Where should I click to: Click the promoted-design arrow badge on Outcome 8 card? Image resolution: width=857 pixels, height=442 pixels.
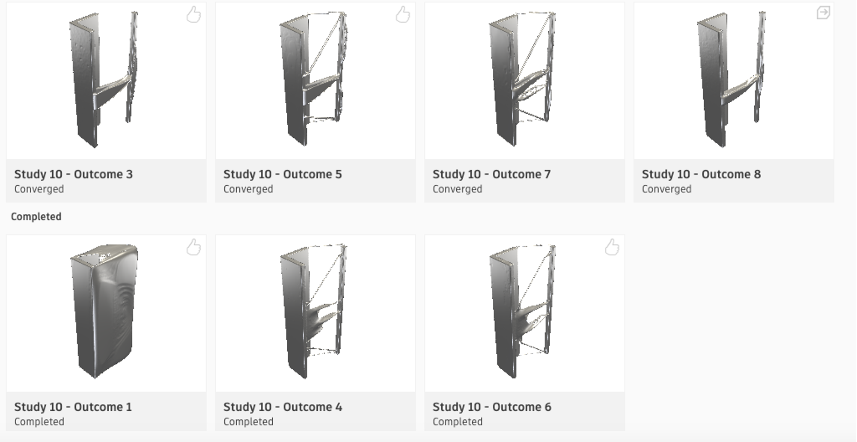coord(824,13)
